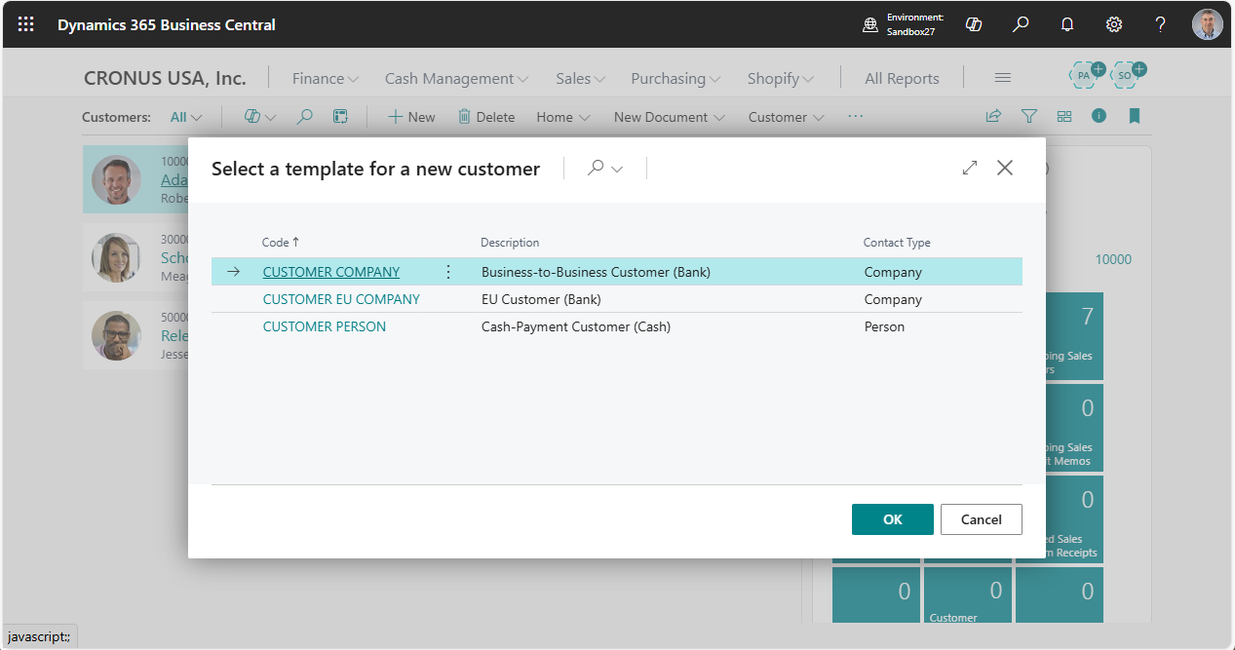Switch layout using the tiles view icon

click(1063, 116)
